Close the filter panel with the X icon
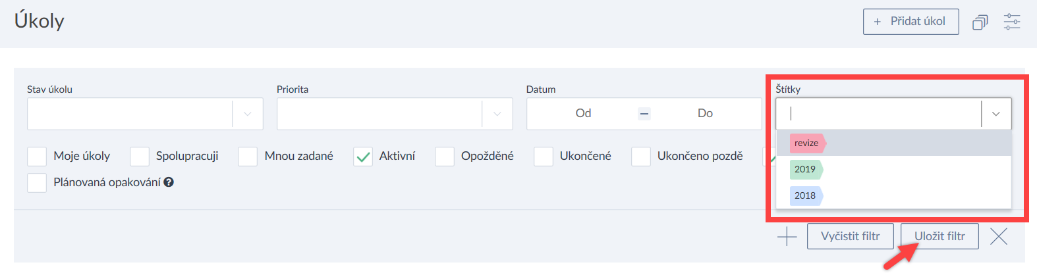Viewport: 1037px width, 277px height. click(999, 236)
